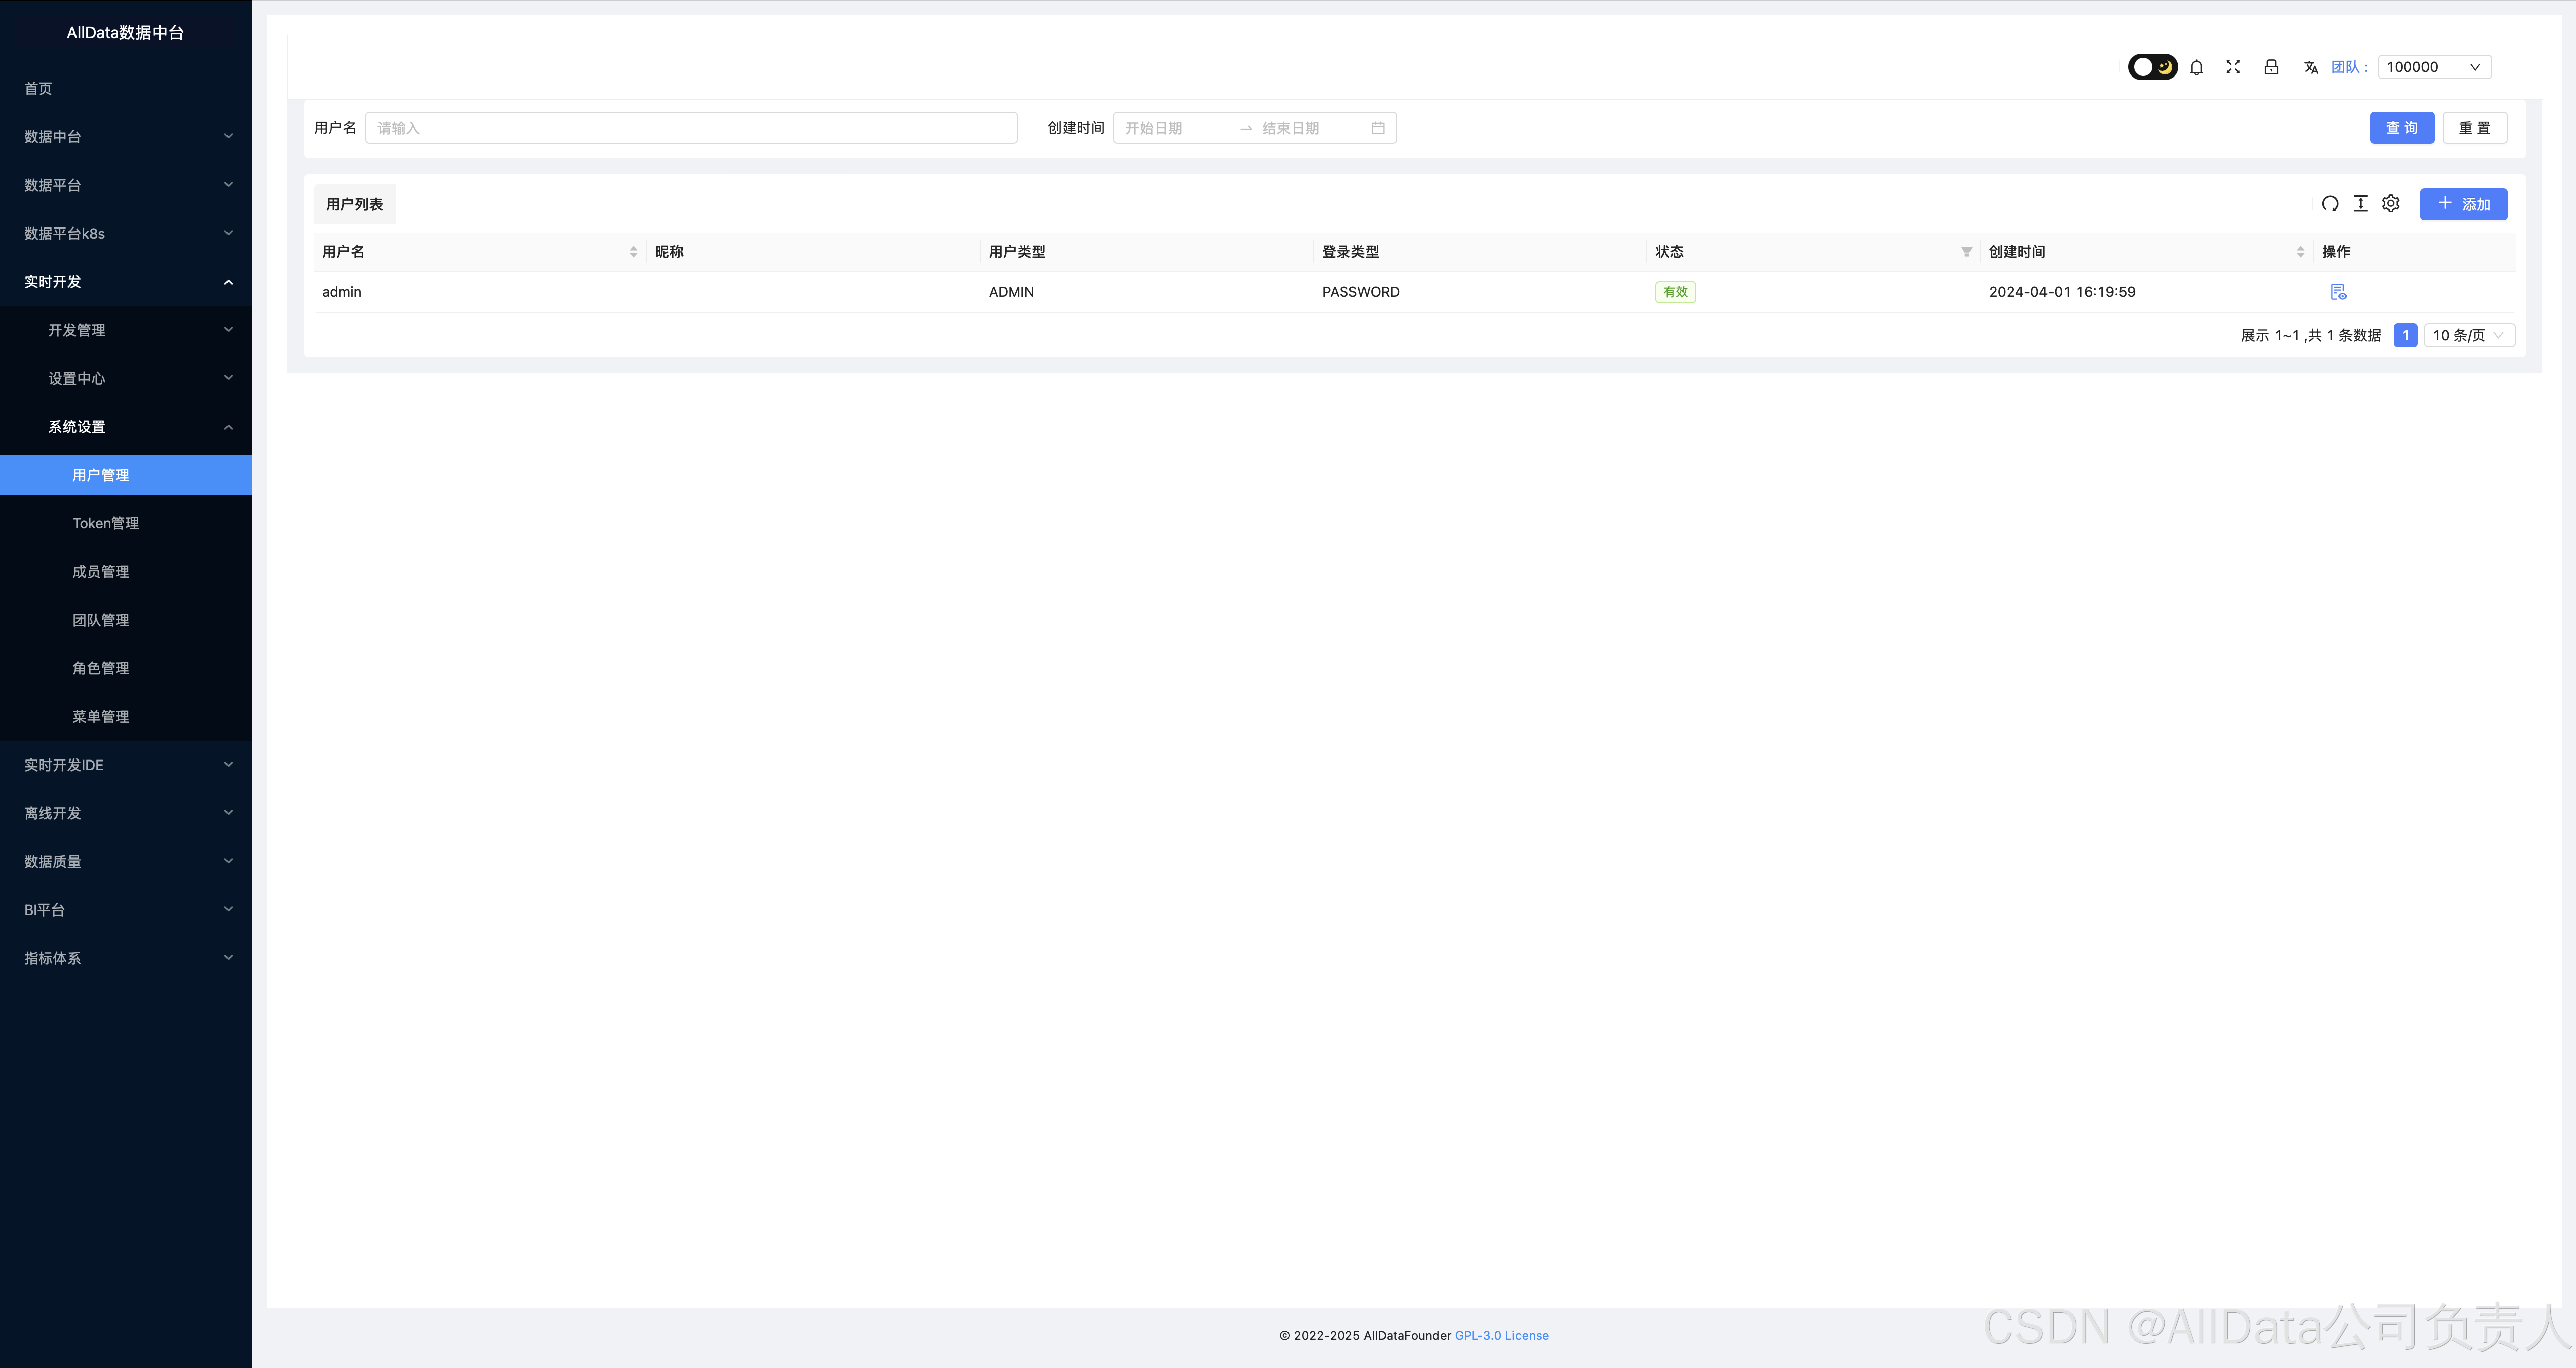Click the admin row view-details icon
Screen dimensions: 2576x1368
click(x=2338, y=292)
